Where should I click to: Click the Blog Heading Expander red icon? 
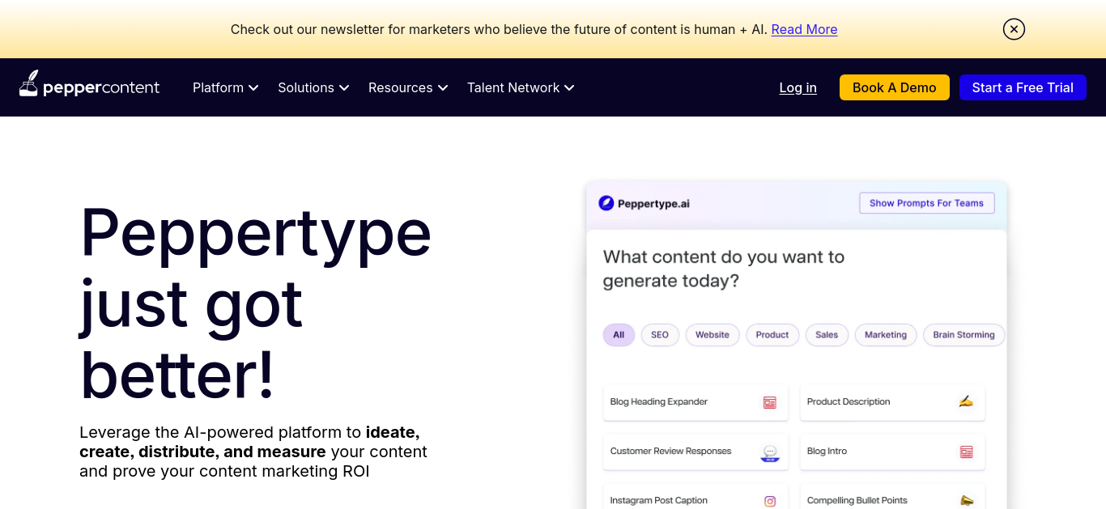[769, 402]
